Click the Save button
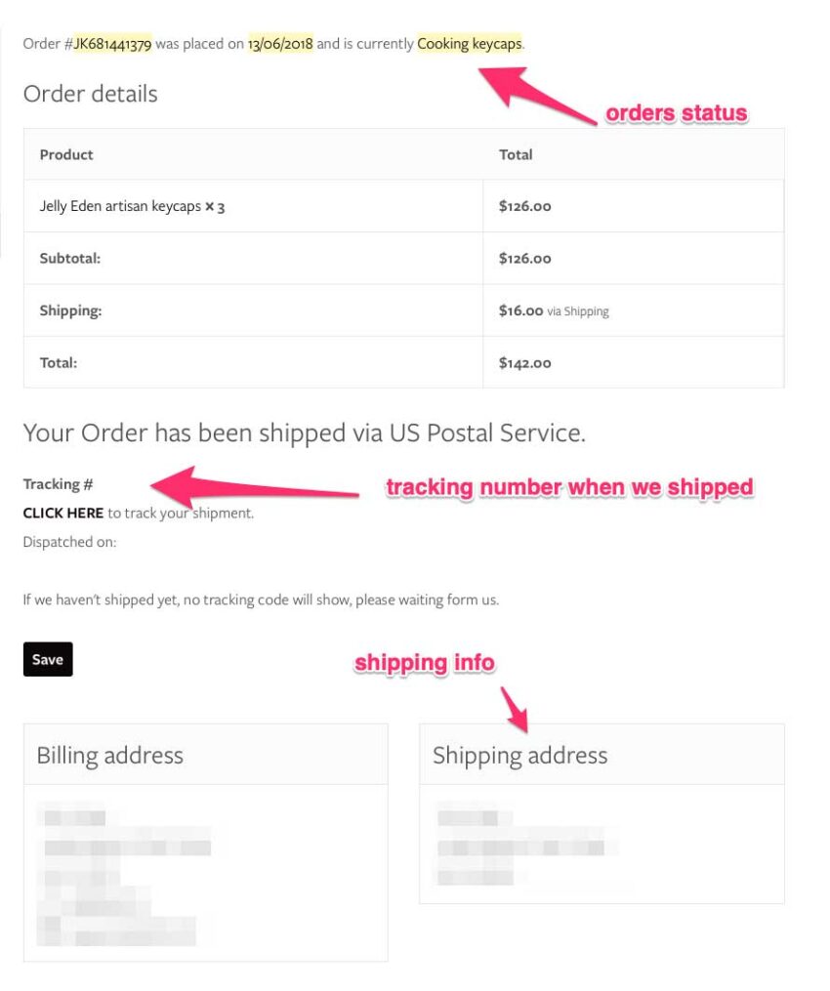The height and width of the screenshot is (991, 830). point(48,659)
